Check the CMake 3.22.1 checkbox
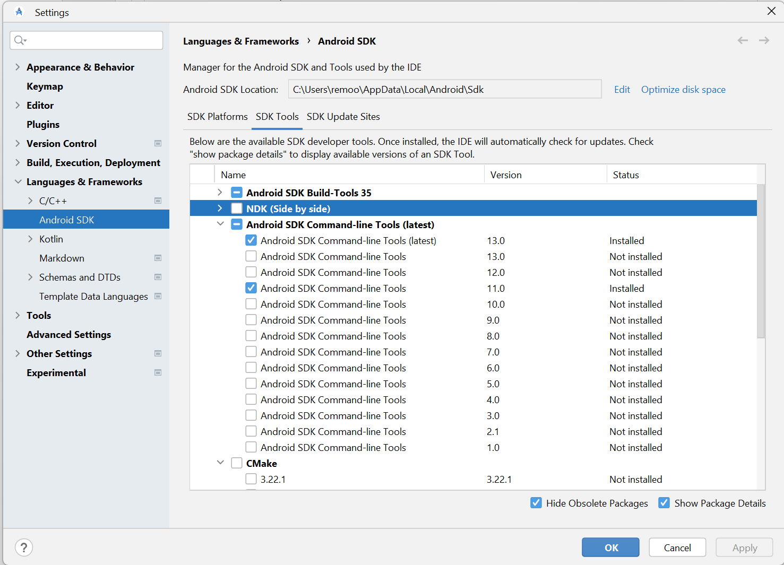This screenshot has width=784, height=565. (x=251, y=479)
